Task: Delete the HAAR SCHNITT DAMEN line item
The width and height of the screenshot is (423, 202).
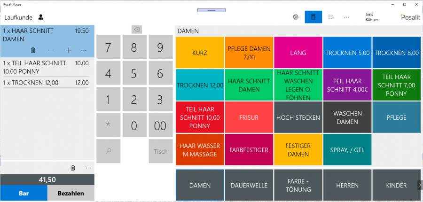Action: [33, 50]
